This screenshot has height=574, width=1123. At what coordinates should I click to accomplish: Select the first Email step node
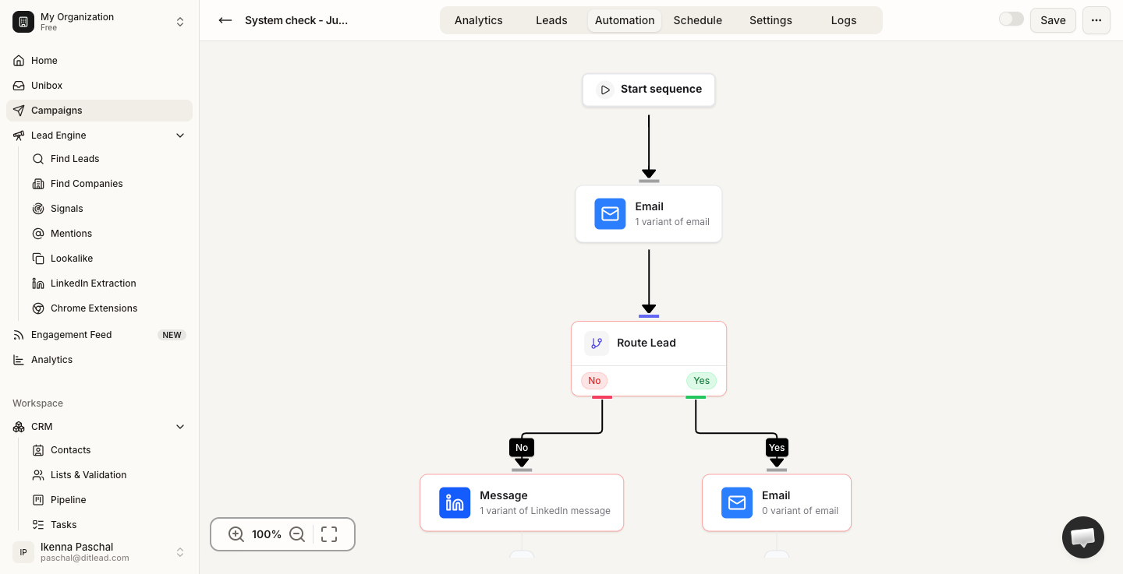coord(649,213)
